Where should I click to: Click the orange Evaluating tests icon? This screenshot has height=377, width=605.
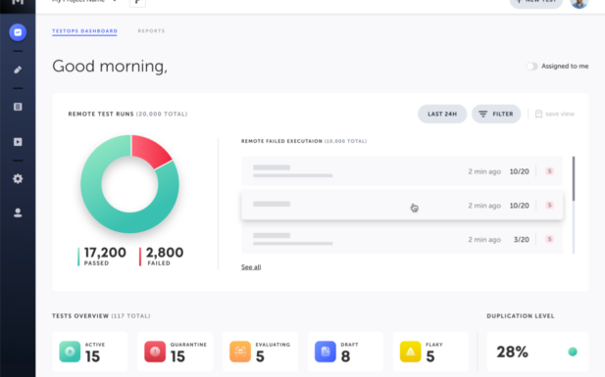coord(240,352)
